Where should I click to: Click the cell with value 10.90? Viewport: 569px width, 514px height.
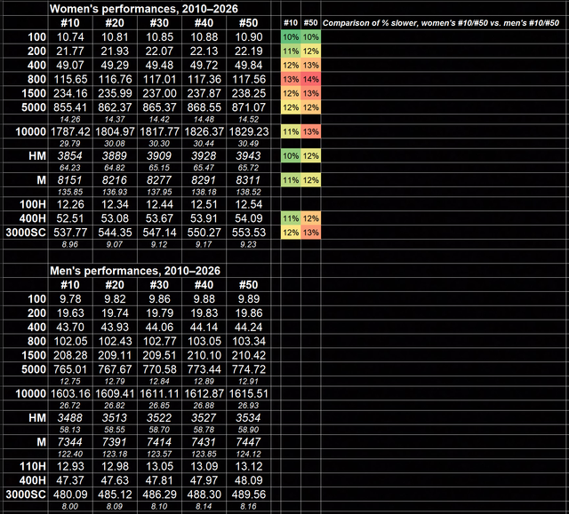coord(249,37)
